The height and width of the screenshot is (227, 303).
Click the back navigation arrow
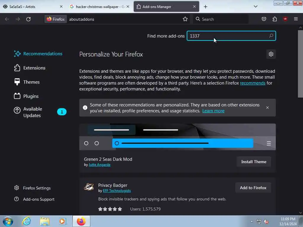(7, 19)
